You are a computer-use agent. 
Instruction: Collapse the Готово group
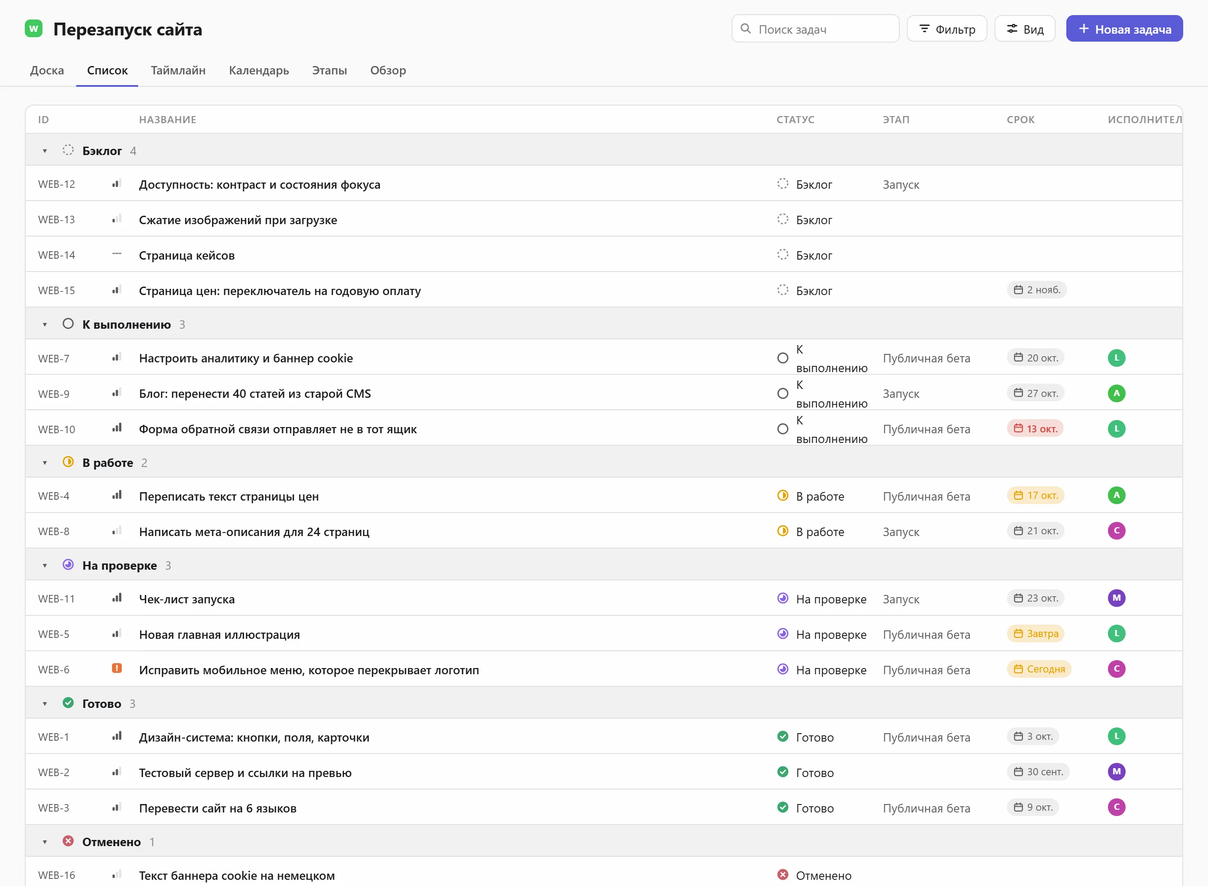(45, 703)
